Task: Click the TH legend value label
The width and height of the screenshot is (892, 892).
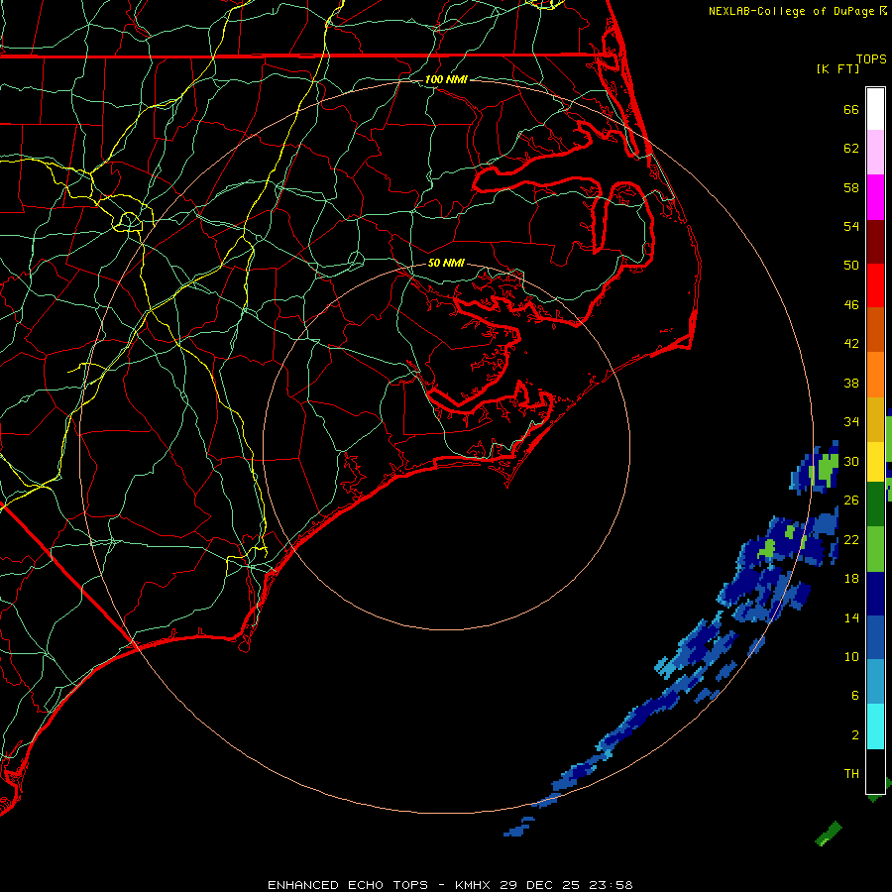Action: click(851, 774)
